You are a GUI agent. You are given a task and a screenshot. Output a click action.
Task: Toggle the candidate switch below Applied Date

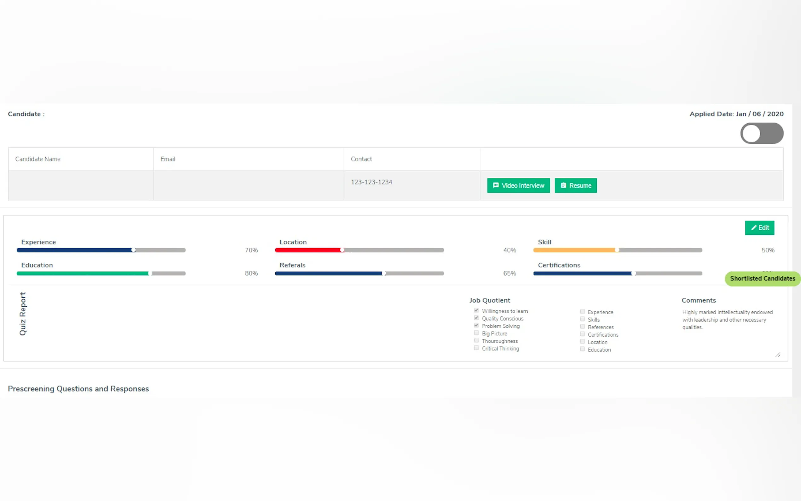pyautogui.click(x=761, y=133)
